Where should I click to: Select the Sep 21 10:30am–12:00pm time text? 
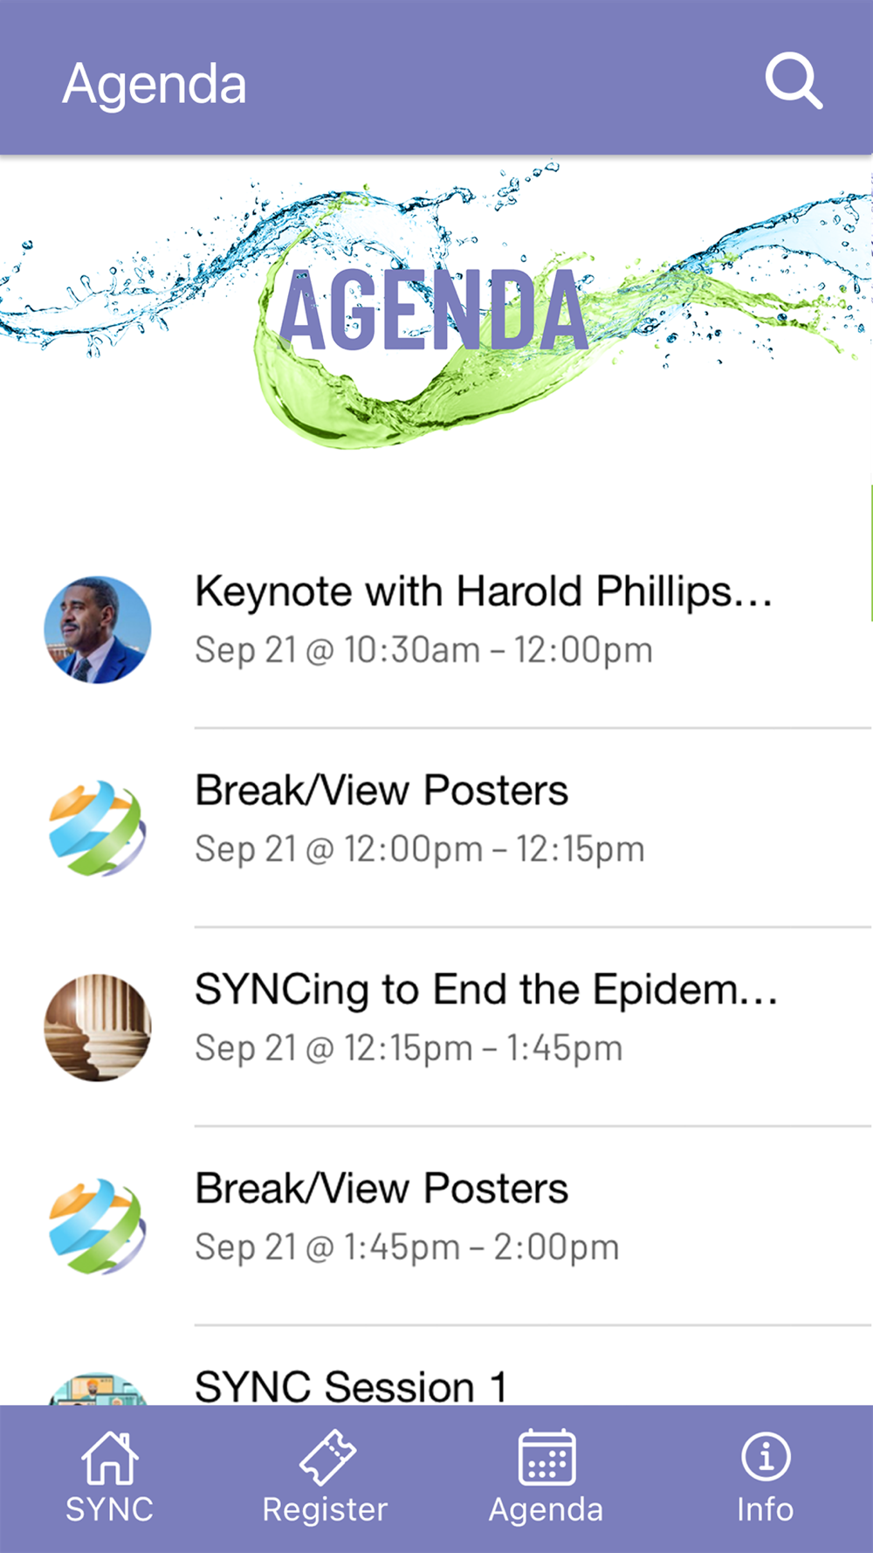tap(423, 650)
